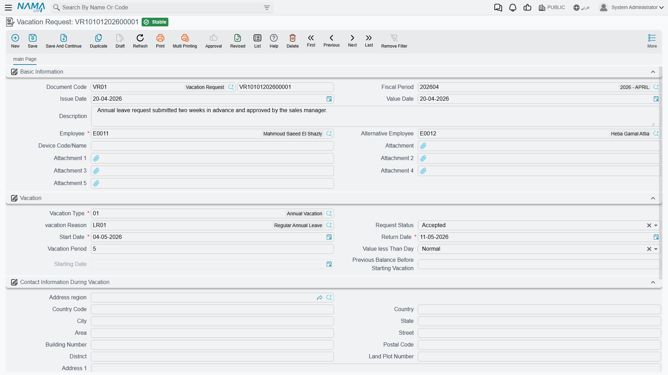The height and width of the screenshot is (375, 668).
Task: Switch language to Arabic
Action: 582,8
